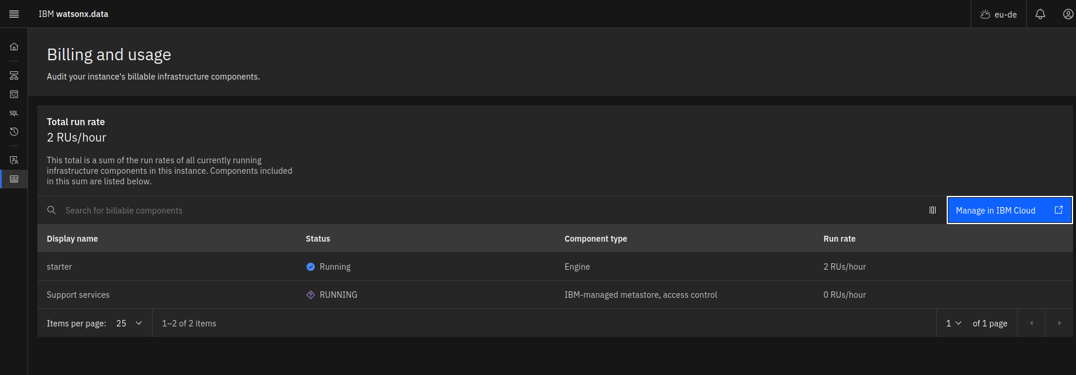Open the page number dropdown

click(x=954, y=323)
